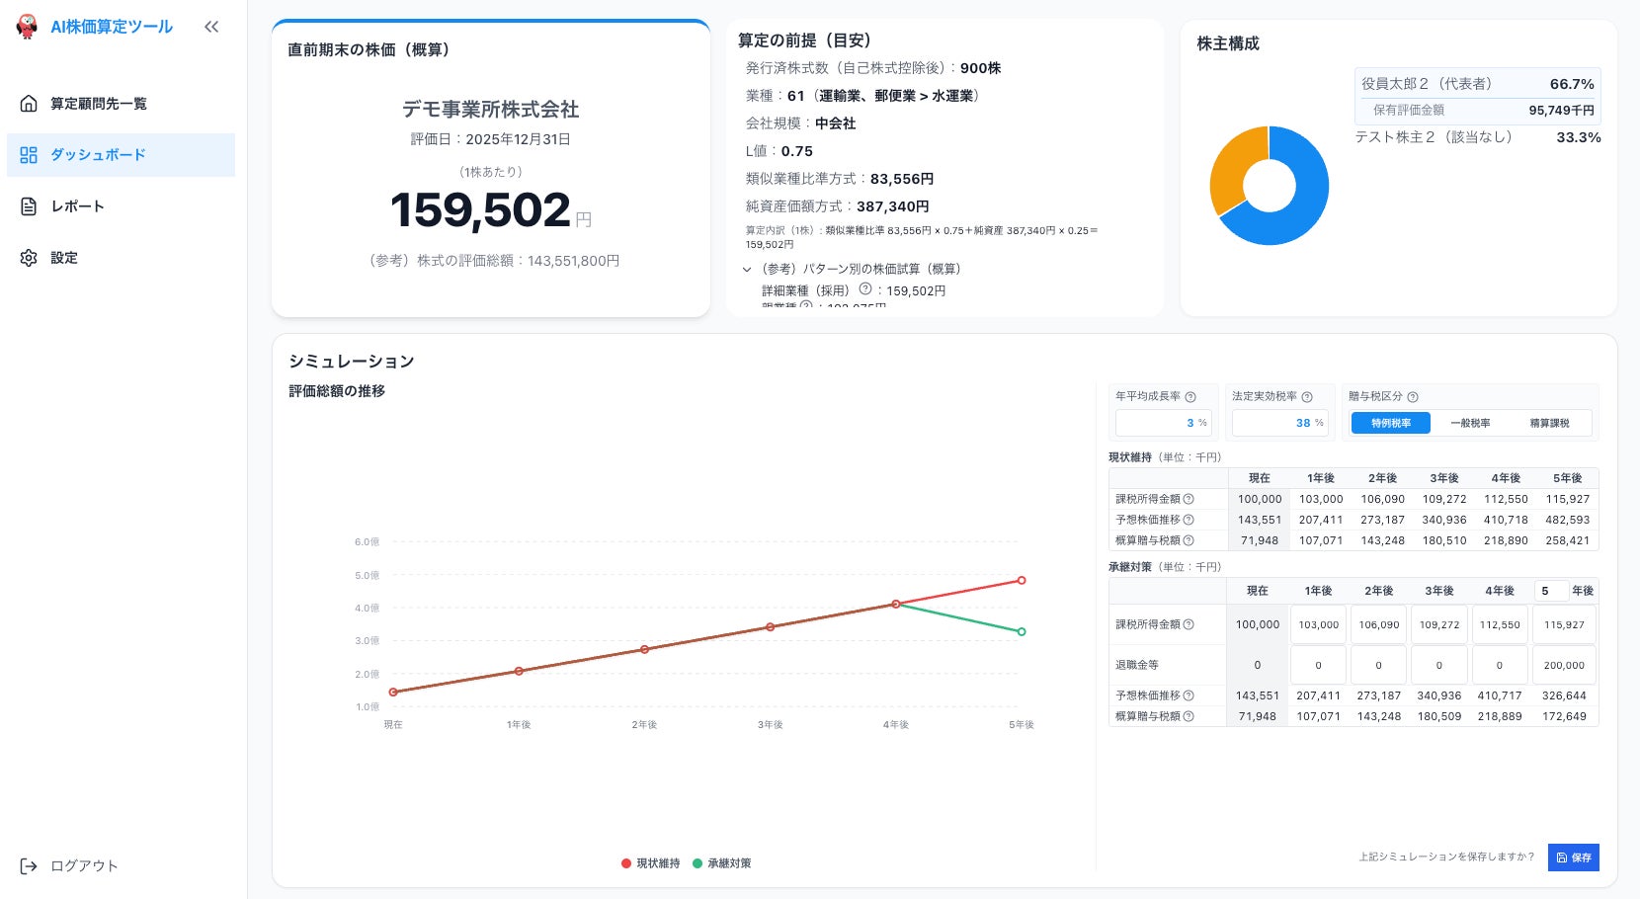Click the 退職金等 5年後 input showing 200,000
1640x899 pixels.
click(1564, 665)
